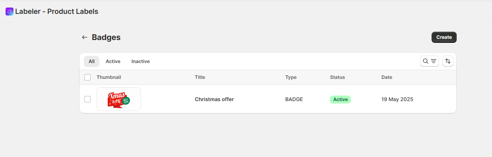492x157 pixels.
Task: Click the green Active status pill
Action: [340, 99]
